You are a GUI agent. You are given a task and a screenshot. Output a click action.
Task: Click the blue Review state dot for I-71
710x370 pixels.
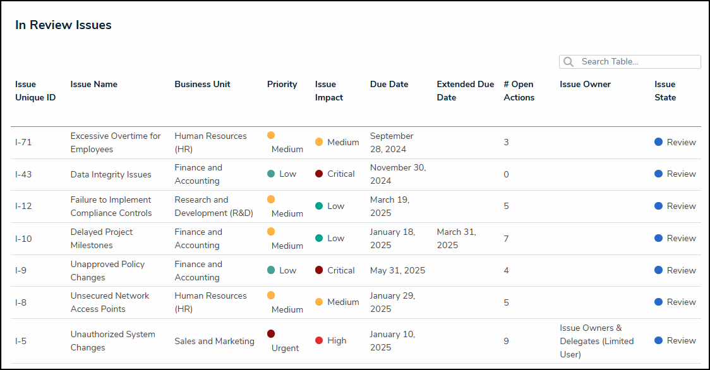[x=659, y=142]
